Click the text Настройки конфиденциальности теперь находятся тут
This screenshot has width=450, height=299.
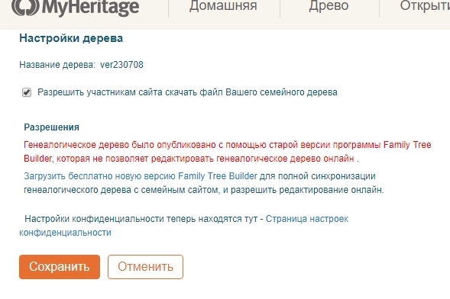tap(141, 219)
